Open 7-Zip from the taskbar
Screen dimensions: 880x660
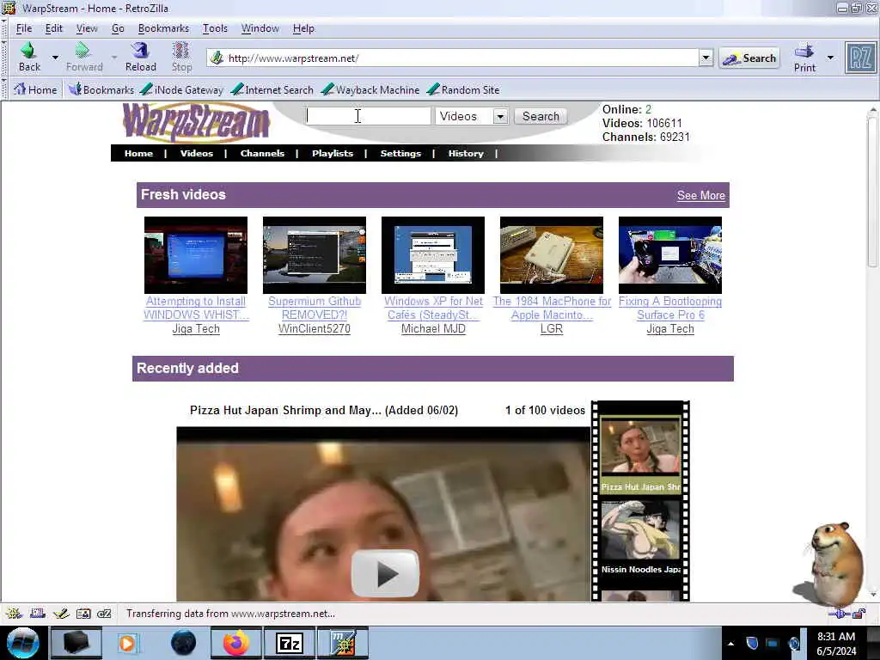click(x=290, y=643)
